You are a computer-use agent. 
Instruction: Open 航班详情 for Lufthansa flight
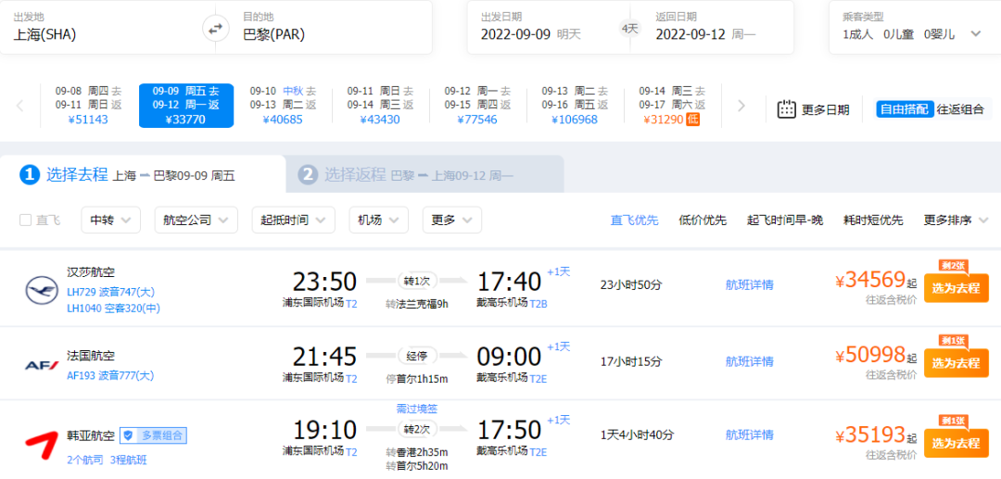[x=750, y=285]
